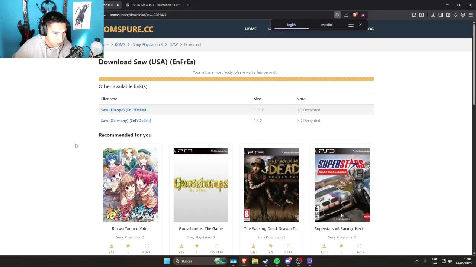476x267 pixels.
Task: Open Brave Shields lion icon
Action: pos(355,15)
